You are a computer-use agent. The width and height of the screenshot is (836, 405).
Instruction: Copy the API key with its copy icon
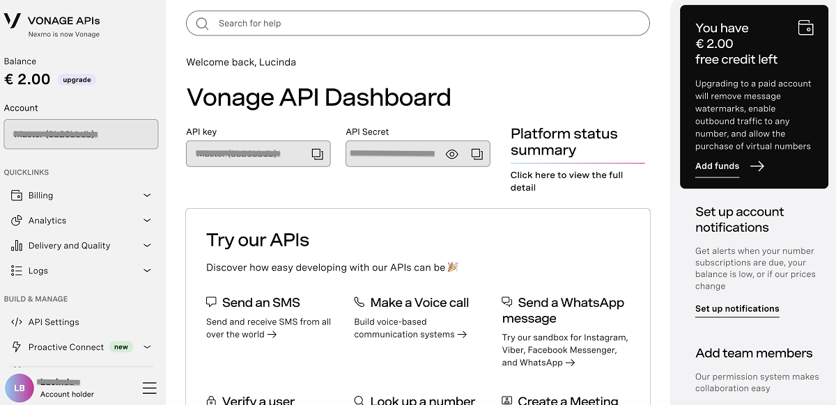coord(317,154)
